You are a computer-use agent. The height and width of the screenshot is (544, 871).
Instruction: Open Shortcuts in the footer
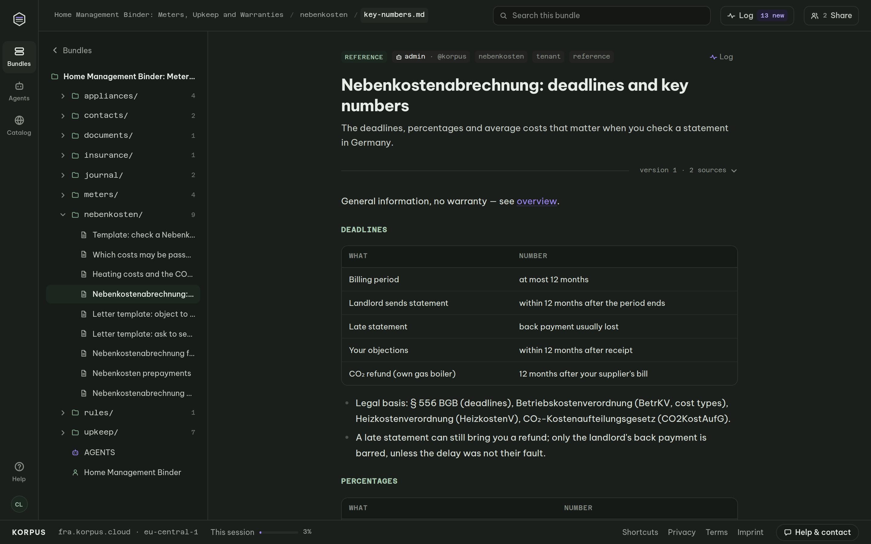point(640,532)
